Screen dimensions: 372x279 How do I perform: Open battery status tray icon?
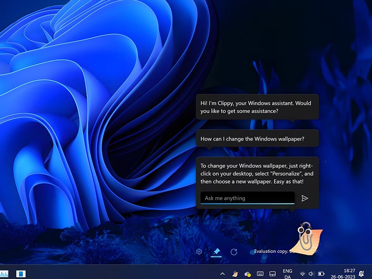click(321, 274)
